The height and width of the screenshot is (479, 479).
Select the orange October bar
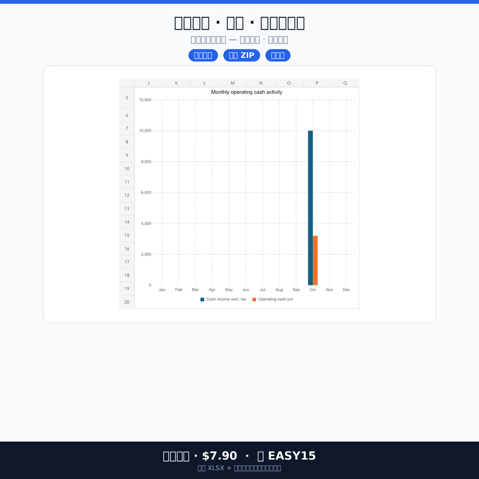(315, 261)
